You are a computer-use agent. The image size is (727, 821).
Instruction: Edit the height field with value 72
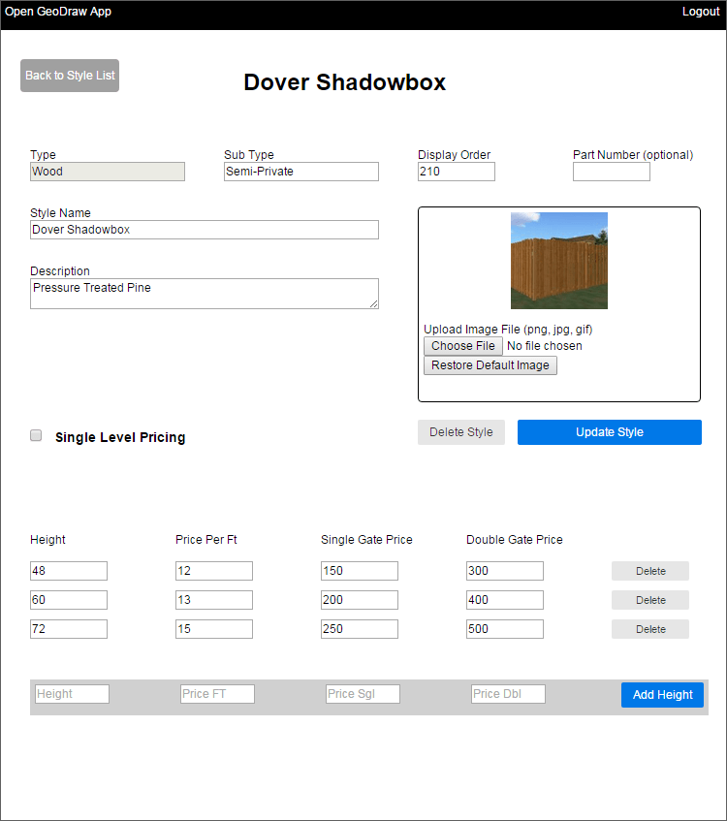pyautogui.click(x=69, y=629)
